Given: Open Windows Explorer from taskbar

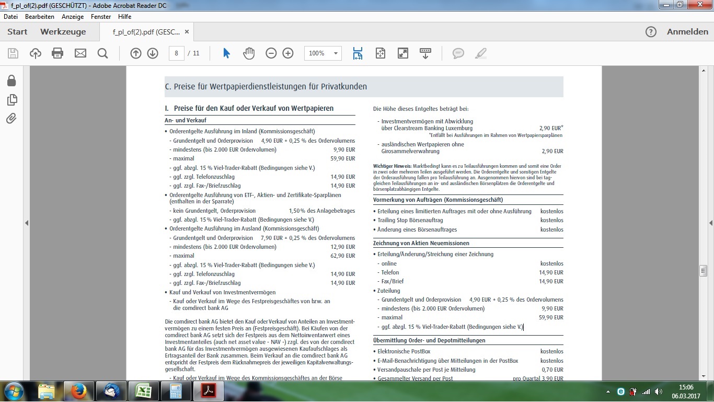Looking at the screenshot, I should pyautogui.click(x=47, y=392).
